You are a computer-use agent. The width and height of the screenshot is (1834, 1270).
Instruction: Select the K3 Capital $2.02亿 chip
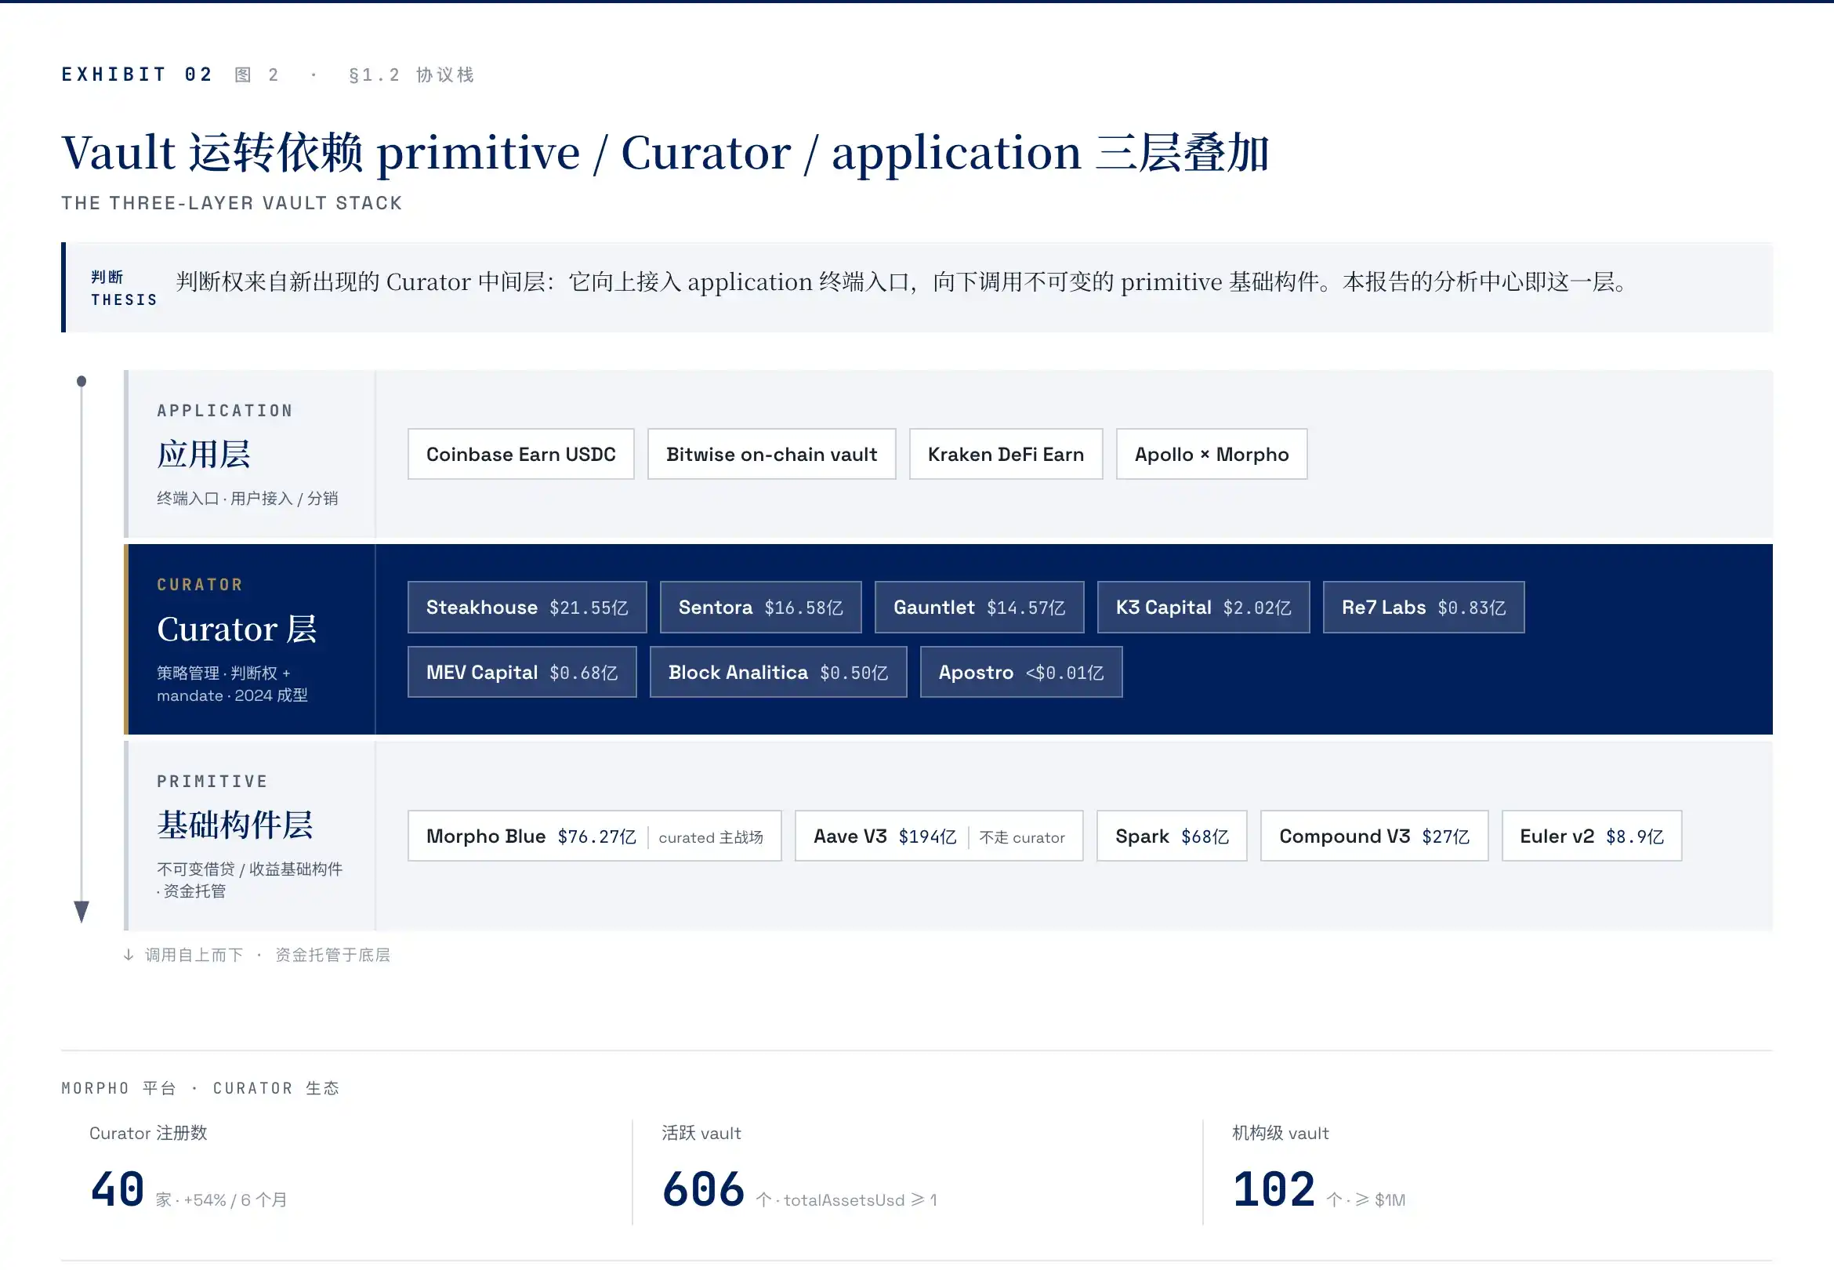tap(1203, 607)
